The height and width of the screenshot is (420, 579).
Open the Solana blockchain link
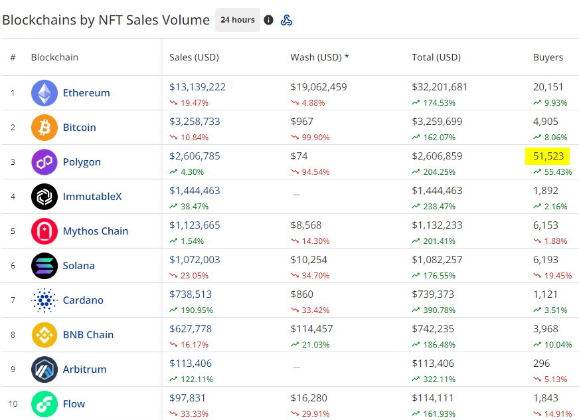pyautogui.click(x=78, y=266)
